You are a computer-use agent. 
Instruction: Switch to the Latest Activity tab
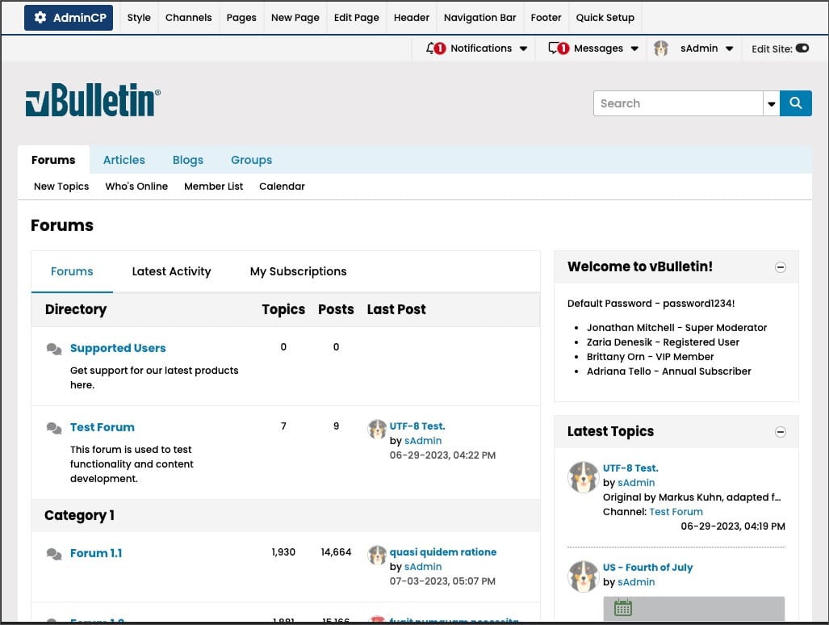click(171, 271)
